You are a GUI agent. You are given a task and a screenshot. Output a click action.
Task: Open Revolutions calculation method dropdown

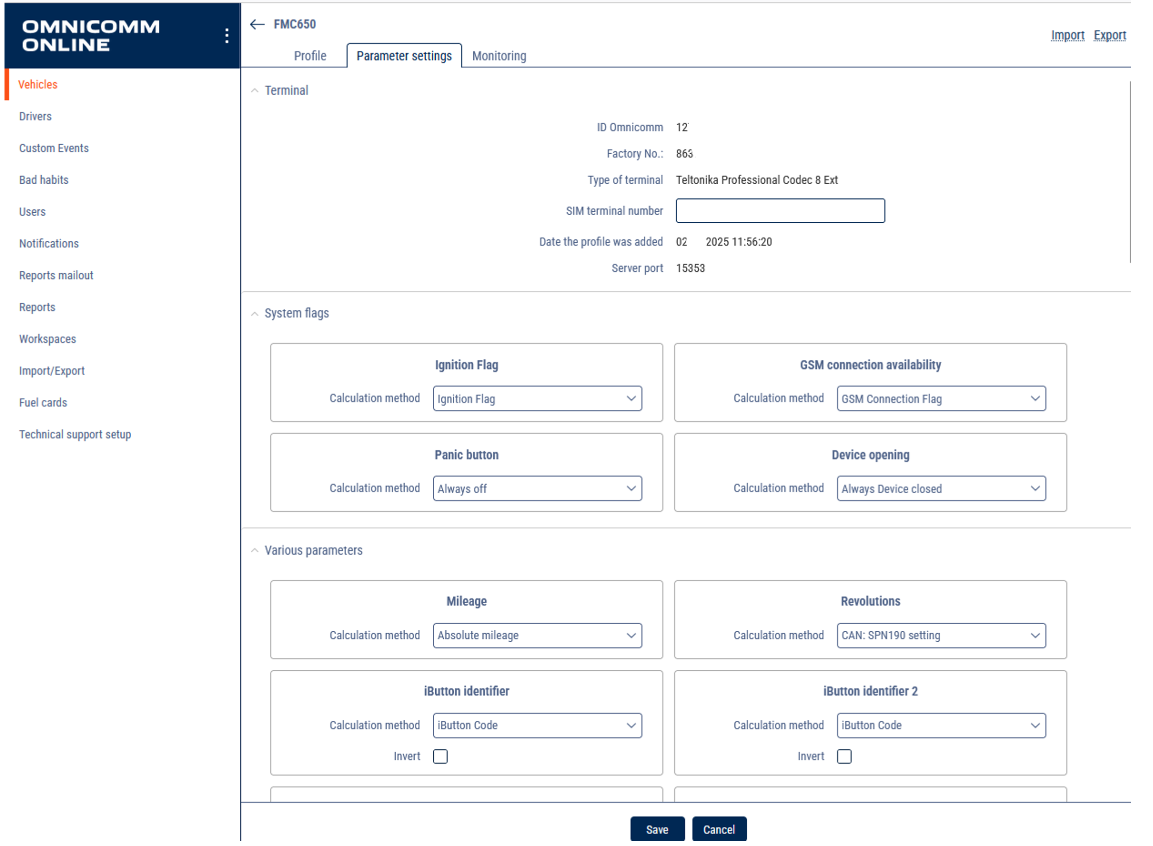coord(941,635)
